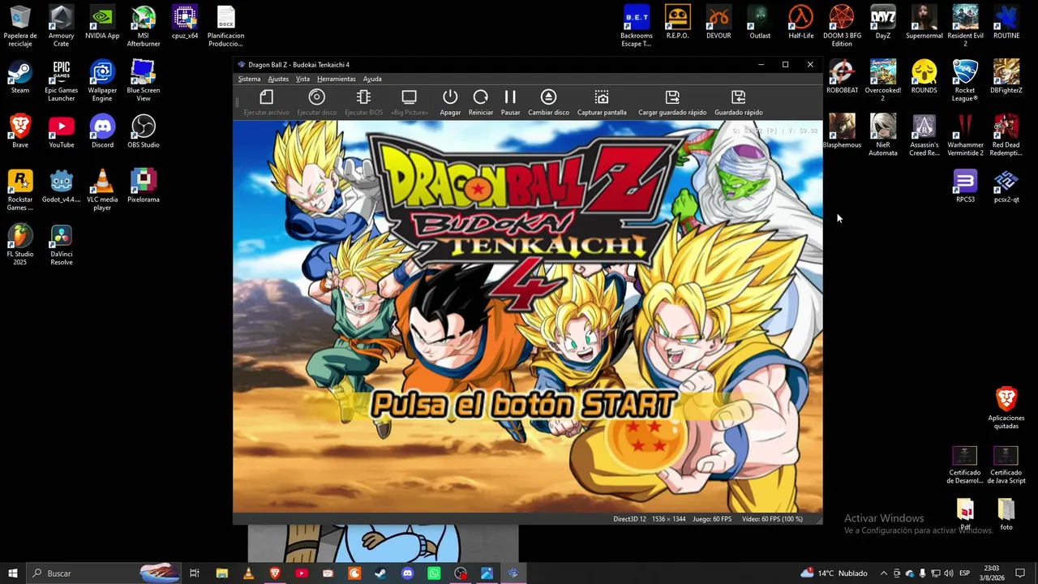This screenshot has width=1038, height=584.
Task: Select the Wallpaper Engine desktop icon
Action: (x=102, y=81)
